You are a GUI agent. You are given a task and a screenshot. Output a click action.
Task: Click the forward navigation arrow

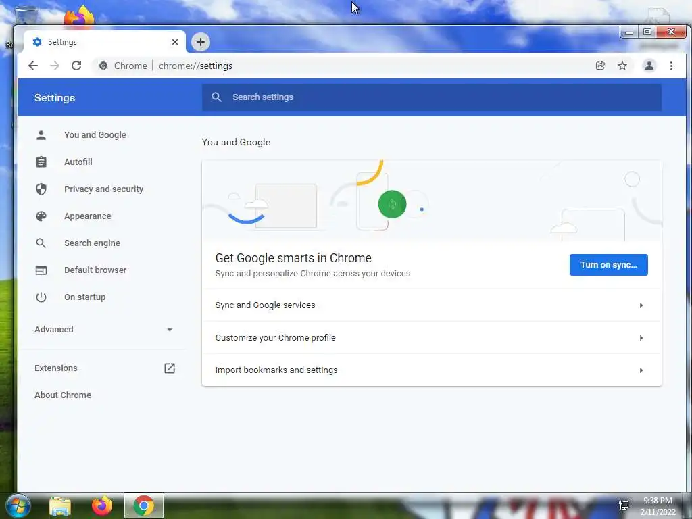[x=55, y=66]
